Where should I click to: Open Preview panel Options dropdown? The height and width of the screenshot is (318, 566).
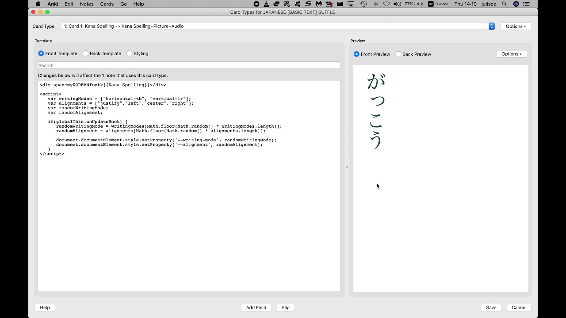[x=512, y=54]
